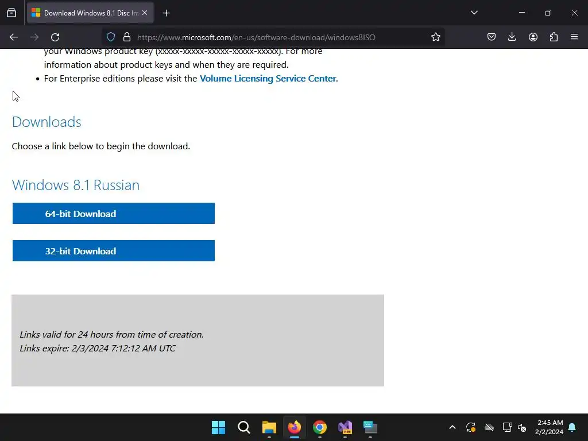Screen dimensions: 588x441
Task: Switch to Firefox in taskbar
Action: tap(295, 427)
